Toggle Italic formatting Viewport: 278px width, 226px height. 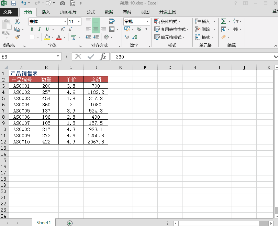40,29
